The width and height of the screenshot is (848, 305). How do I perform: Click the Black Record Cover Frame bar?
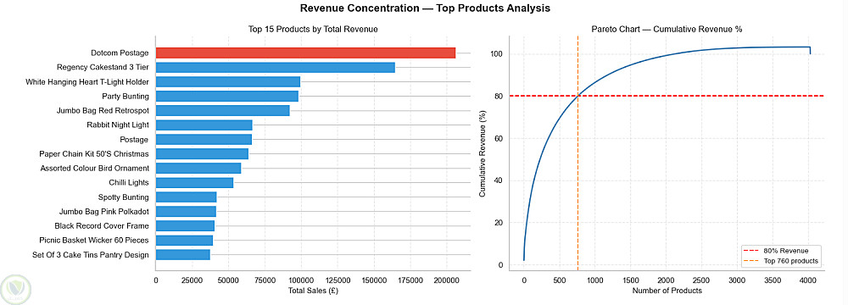point(185,225)
